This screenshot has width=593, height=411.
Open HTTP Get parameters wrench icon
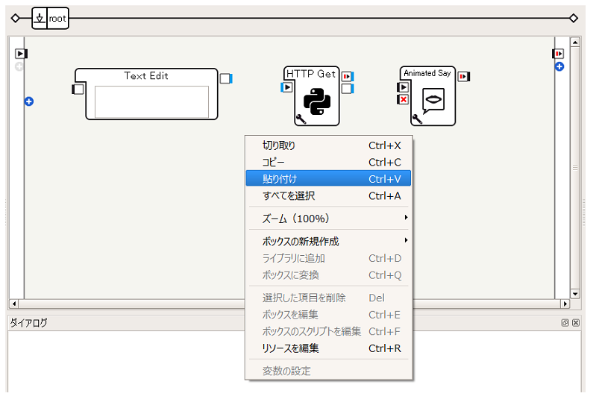tap(301, 119)
